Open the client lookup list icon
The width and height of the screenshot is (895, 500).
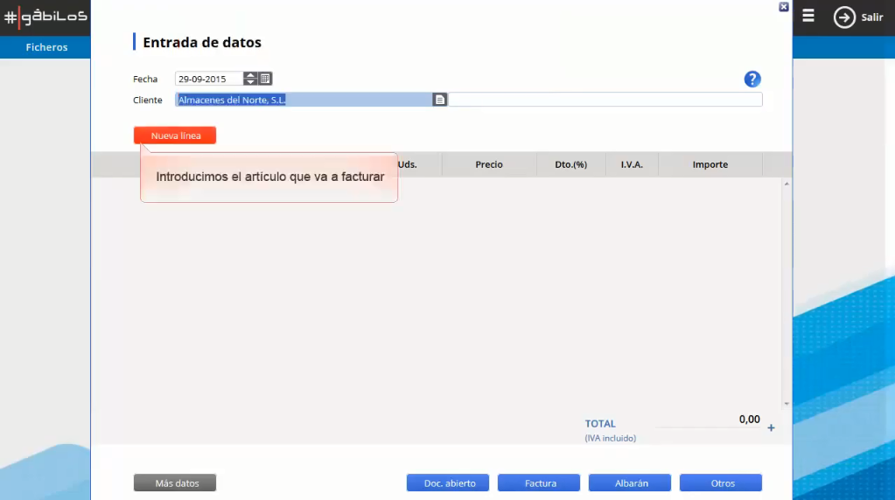439,100
